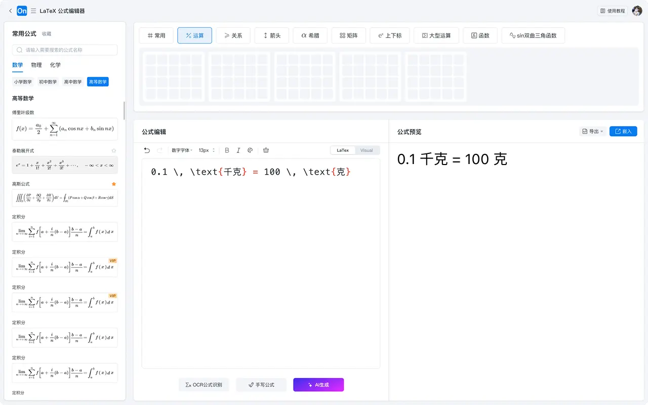Click the user avatar icon
The width and height of the screenshot is (648, 405).
coord(637,11)
